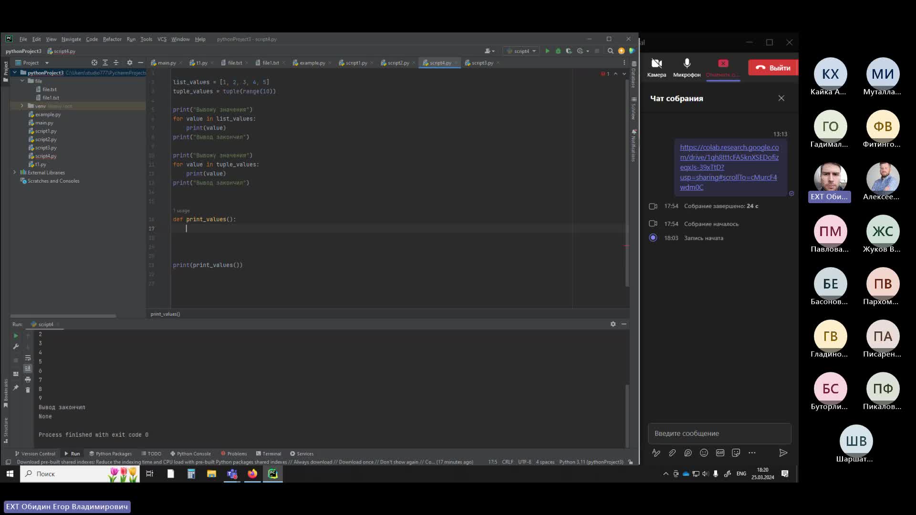Open the user account dropdown in toolbar
The width and height of the screenshot is (916, 515).
(489, 51)
